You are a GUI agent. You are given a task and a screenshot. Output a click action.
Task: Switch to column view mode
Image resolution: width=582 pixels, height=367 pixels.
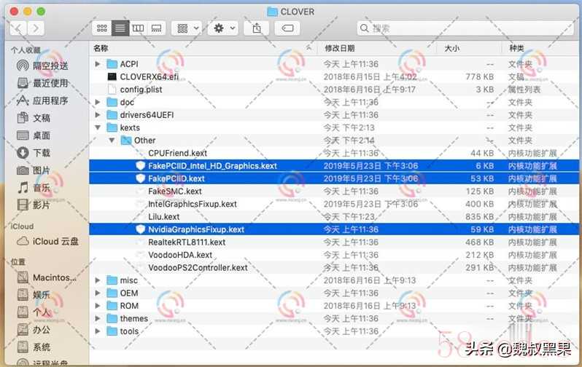[138, 28]
